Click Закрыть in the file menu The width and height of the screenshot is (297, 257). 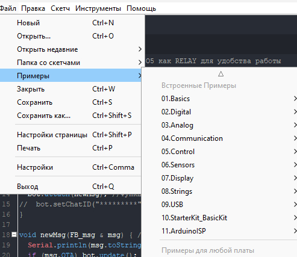point(70,89)
